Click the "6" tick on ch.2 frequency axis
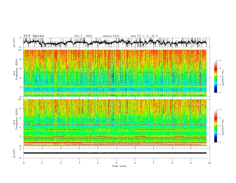This screenshot has height=183, width=236. [21, 118]
